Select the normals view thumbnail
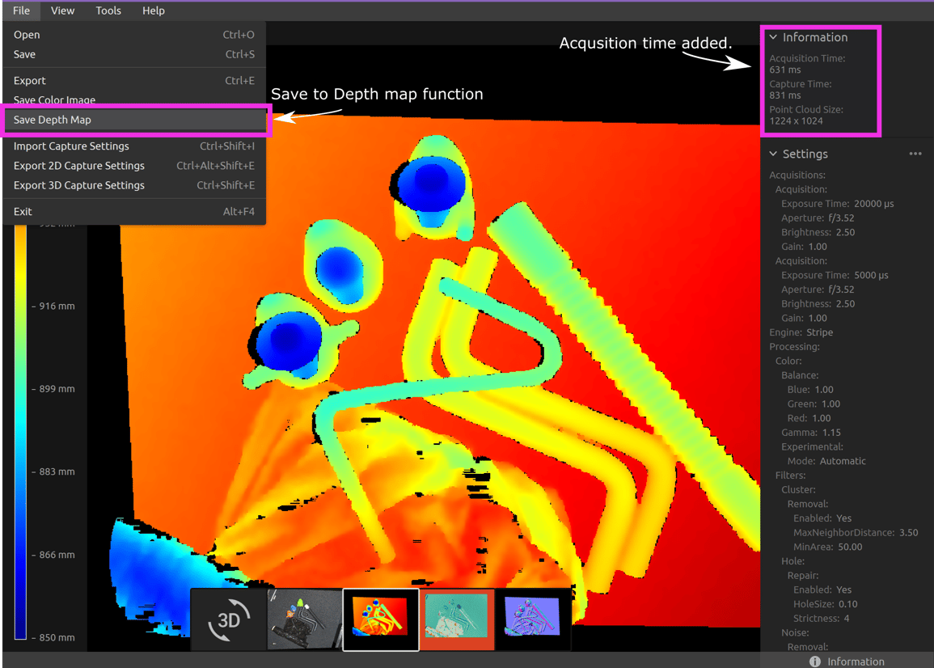Screen dimensions: 934x668 click(x=532, y=619)
